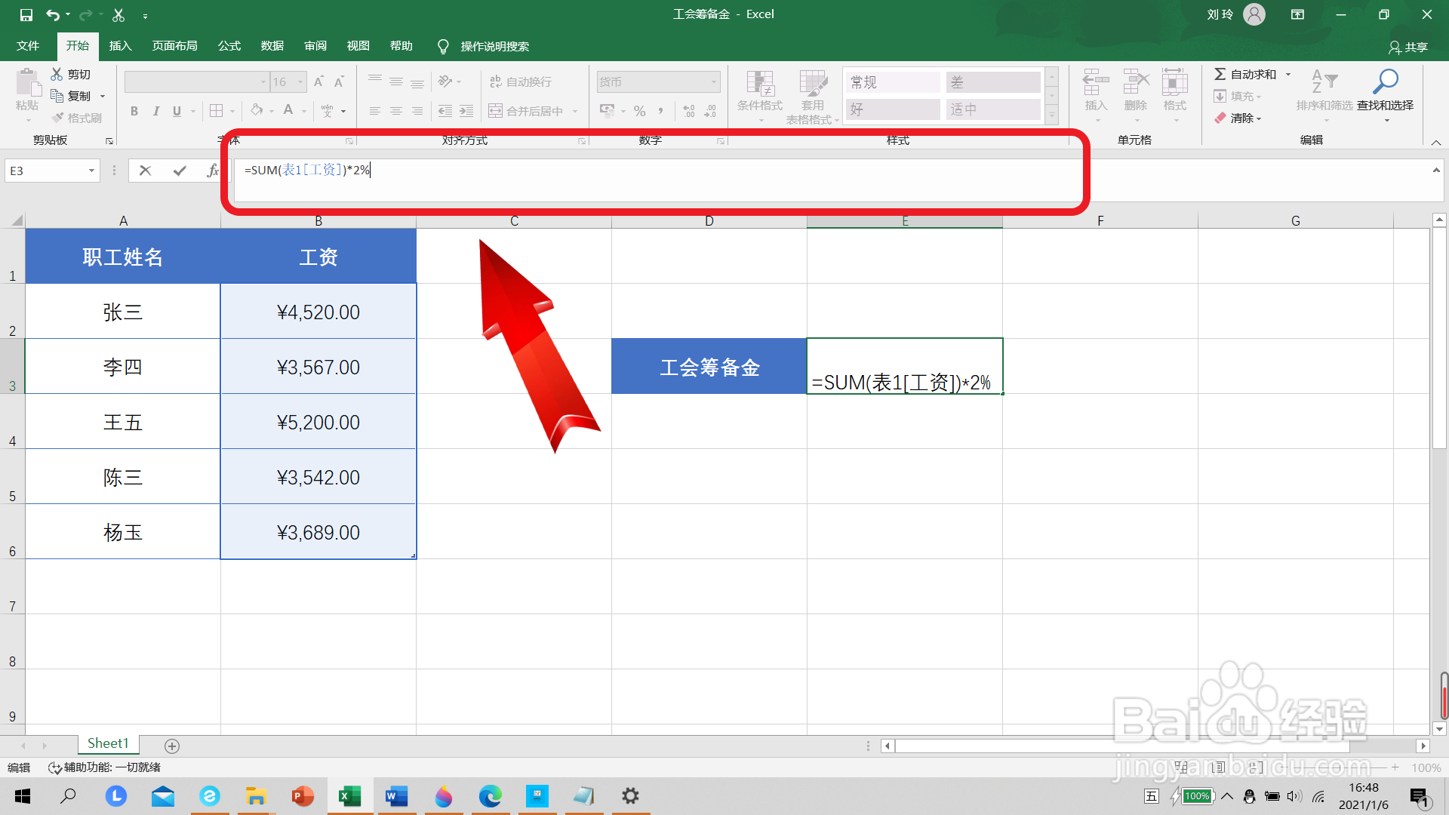The height and width of the screenshot is (815, 1449).
Task: Toggle center horizontal alignment
Action: pyautogui.click(x=396, y=111)
